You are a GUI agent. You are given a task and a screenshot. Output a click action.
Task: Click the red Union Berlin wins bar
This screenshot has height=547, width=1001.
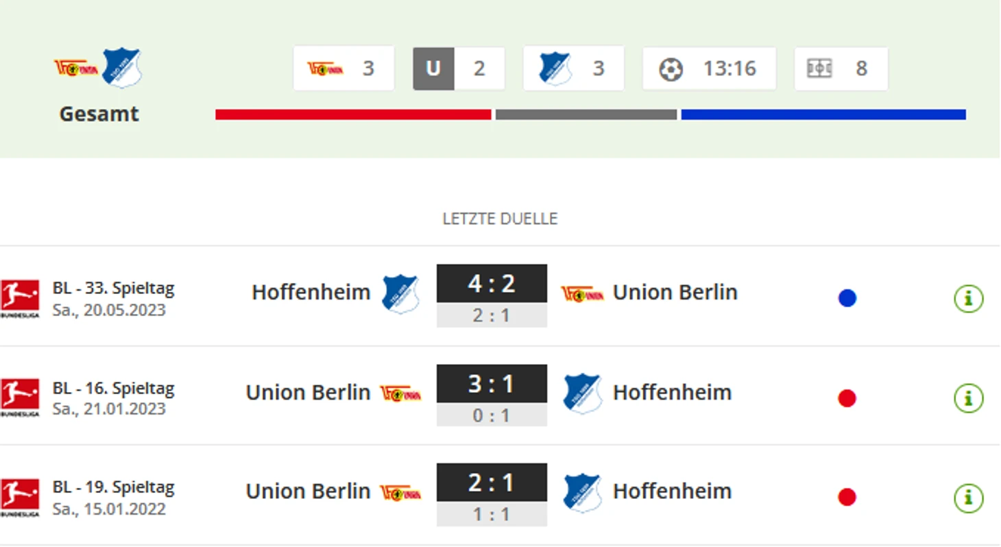[x=353, y=114]
